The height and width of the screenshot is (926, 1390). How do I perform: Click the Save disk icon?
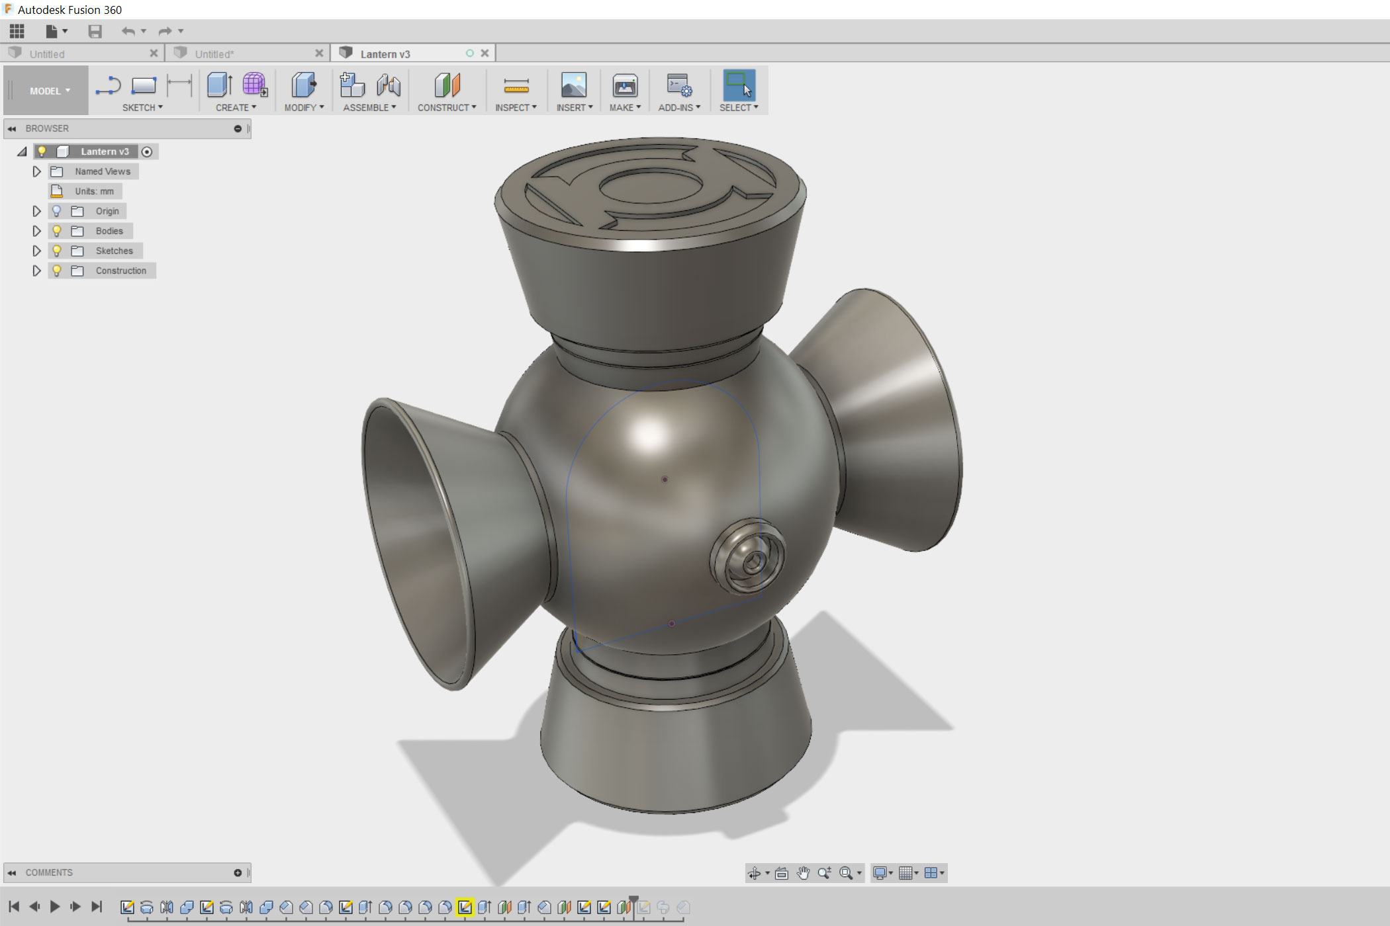pos(95,31)
